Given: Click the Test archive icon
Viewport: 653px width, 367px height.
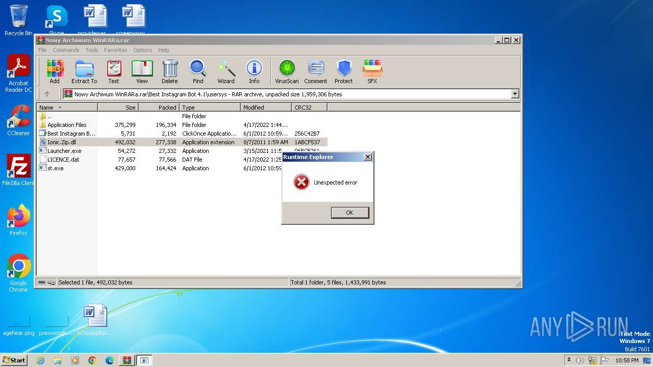Looking at the screenshot, I should (114, 72).
